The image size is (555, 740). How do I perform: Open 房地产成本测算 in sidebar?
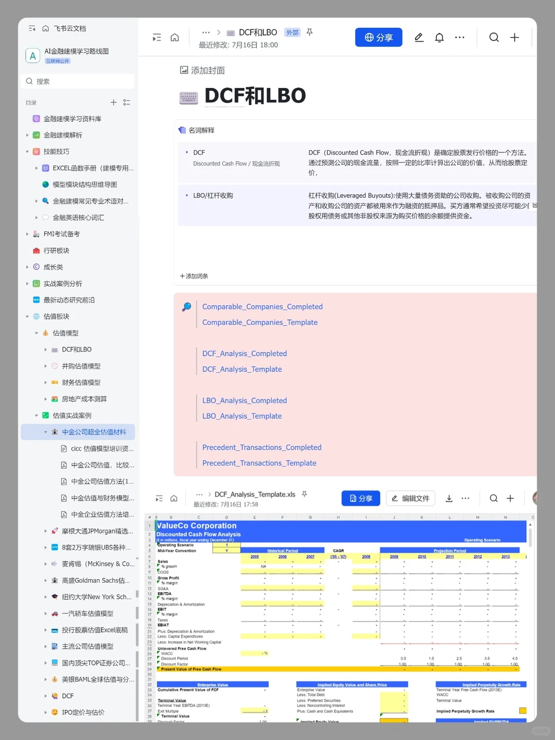tap(84, 399)
